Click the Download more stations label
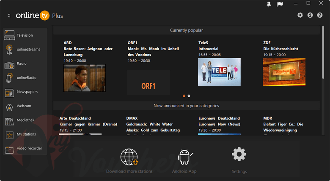 coord(129,171)
